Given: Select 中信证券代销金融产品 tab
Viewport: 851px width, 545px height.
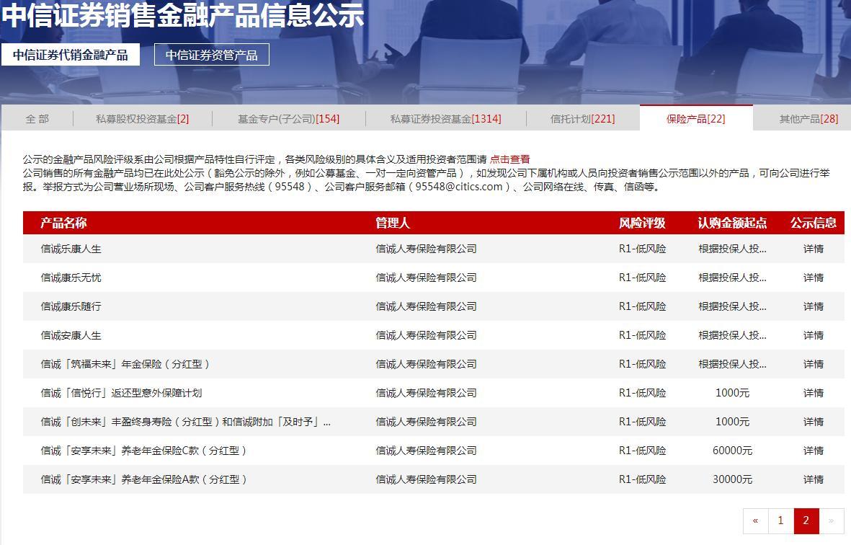Looking at the screenshot, I should [70, 55].
